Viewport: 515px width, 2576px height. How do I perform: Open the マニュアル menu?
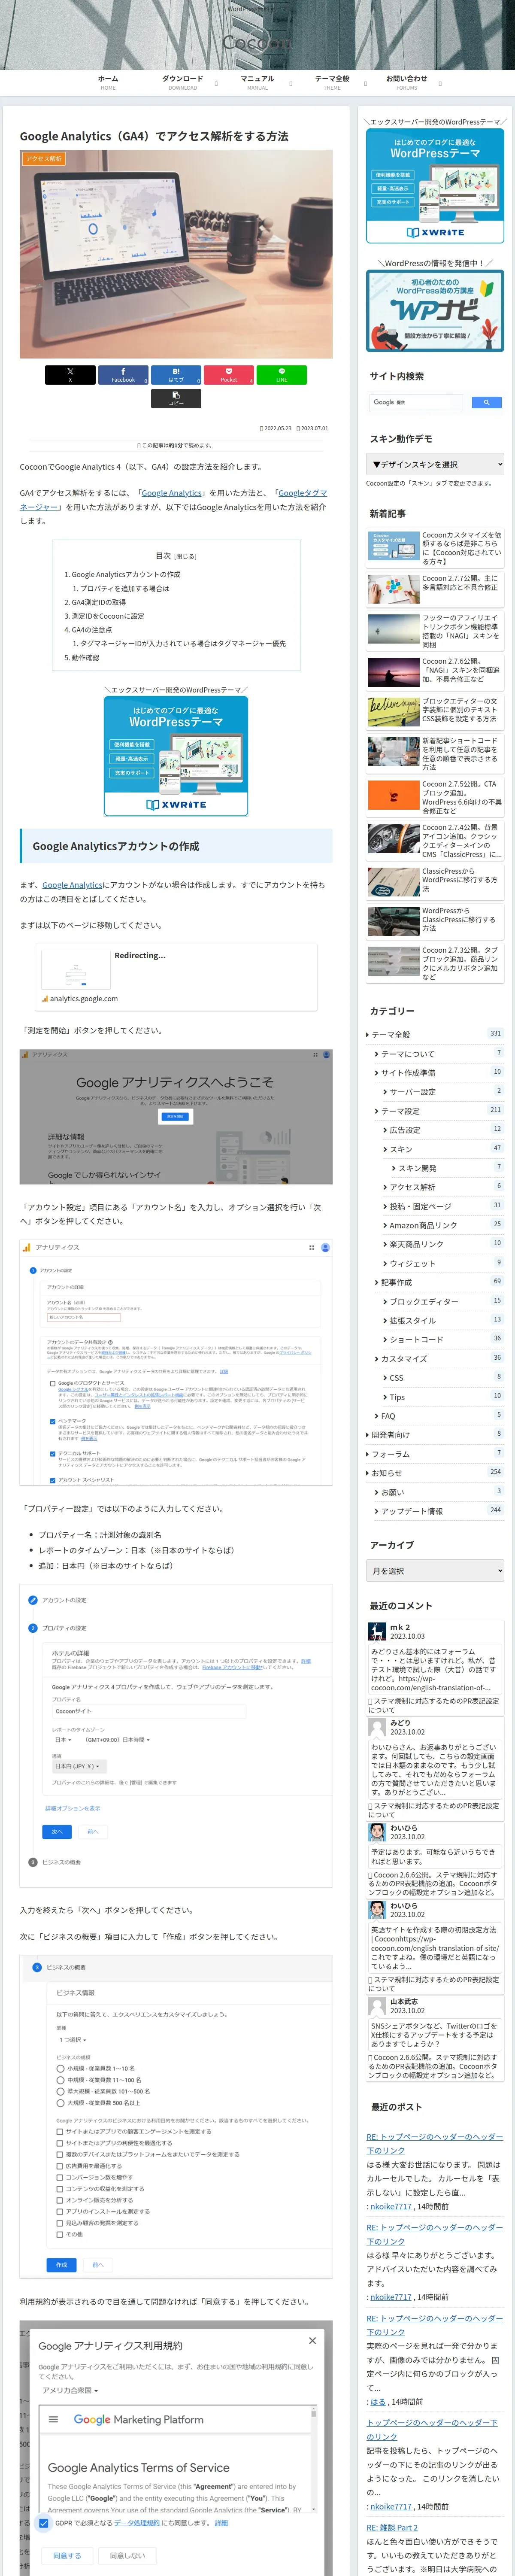(257, 82)
